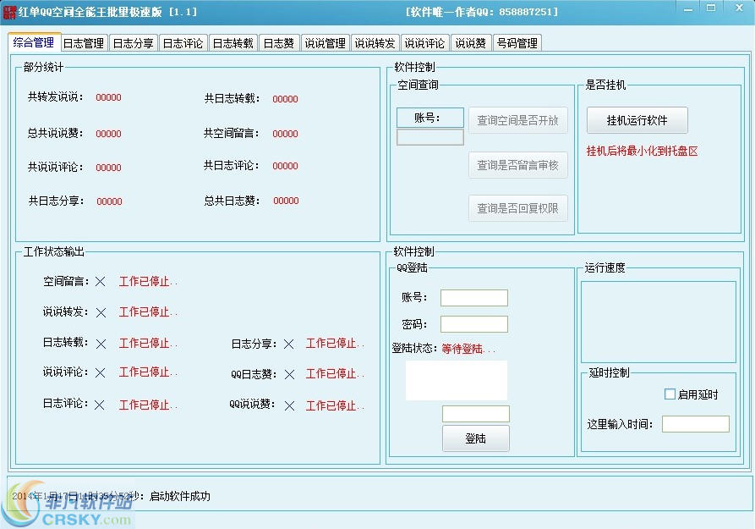Focus the QQ登陆 账号 input field
The width and height of the screenshot is (755, 529).
point(474,298)
